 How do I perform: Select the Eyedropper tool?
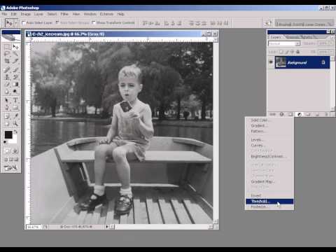point(15,116)
